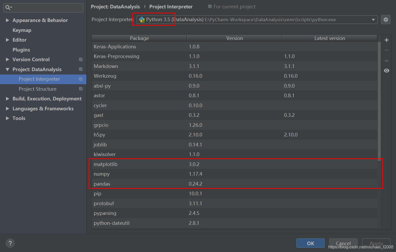Click inside the settings search field
The height and width of the screenshot is (252, 396).
(x=43, y=8)
